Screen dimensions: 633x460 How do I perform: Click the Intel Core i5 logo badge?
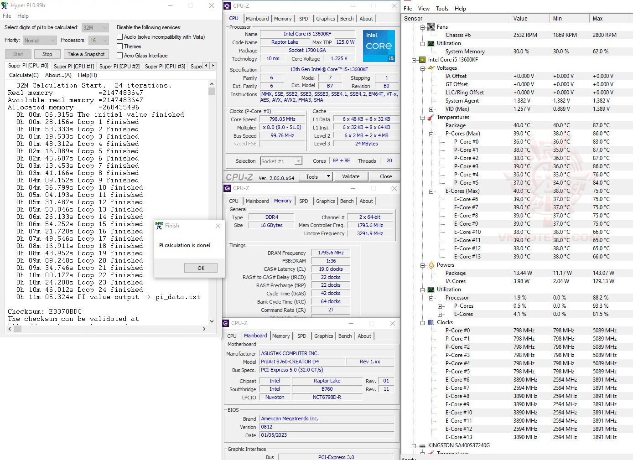click(379, 46)
